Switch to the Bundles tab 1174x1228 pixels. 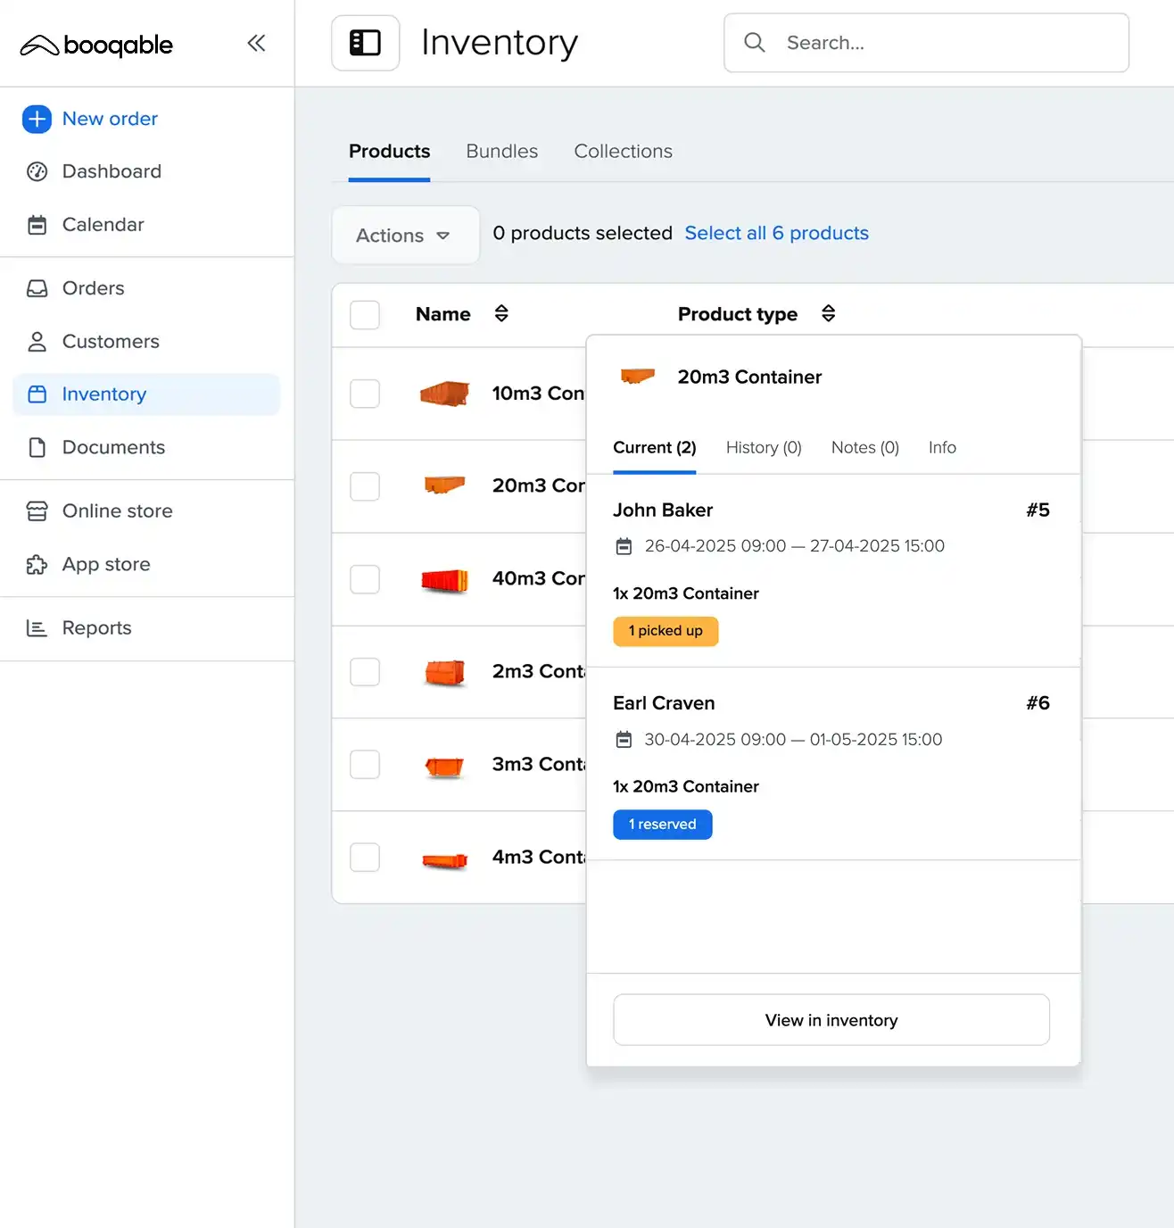click(x=500, y=151)
